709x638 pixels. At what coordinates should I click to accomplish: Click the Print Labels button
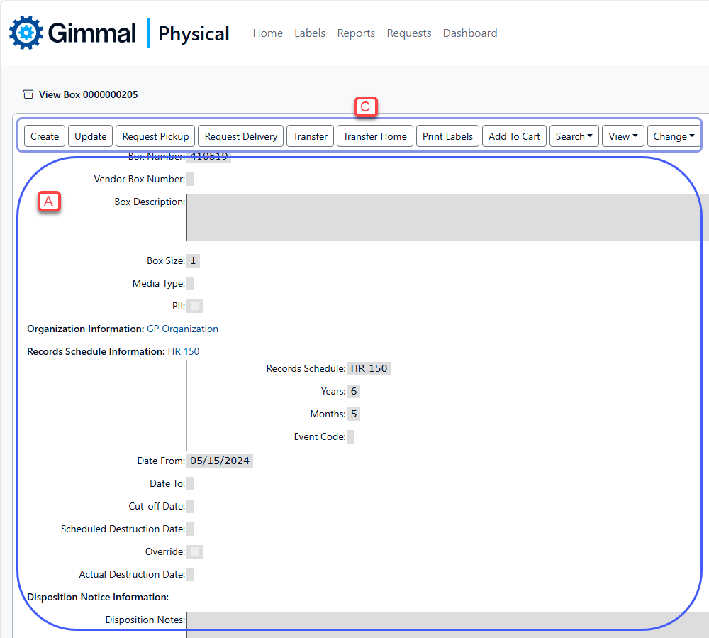tap(447, 136)
